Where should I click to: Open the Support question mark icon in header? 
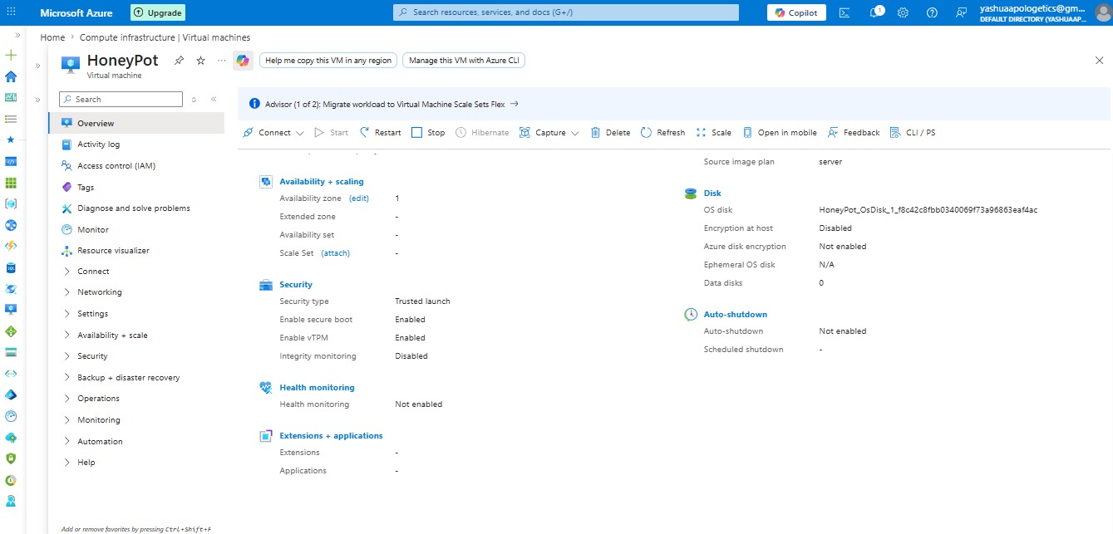pos(932,12)
